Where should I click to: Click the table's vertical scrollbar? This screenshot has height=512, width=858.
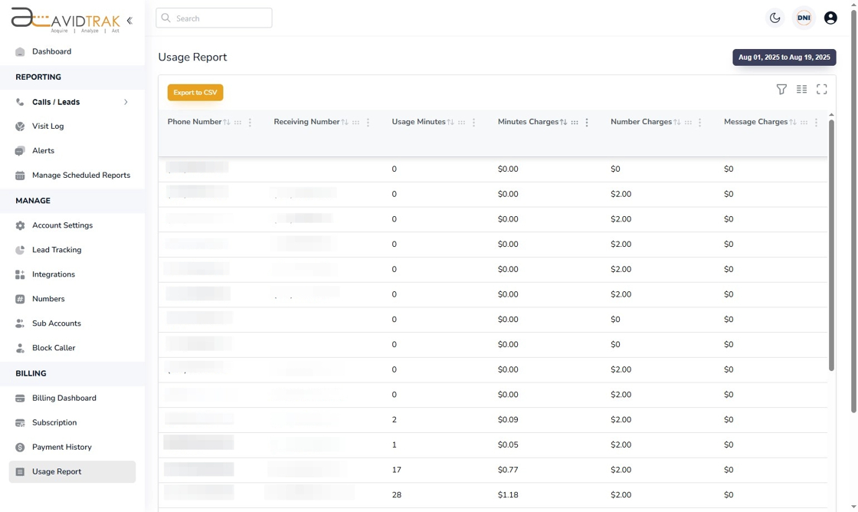coord(831,245)
